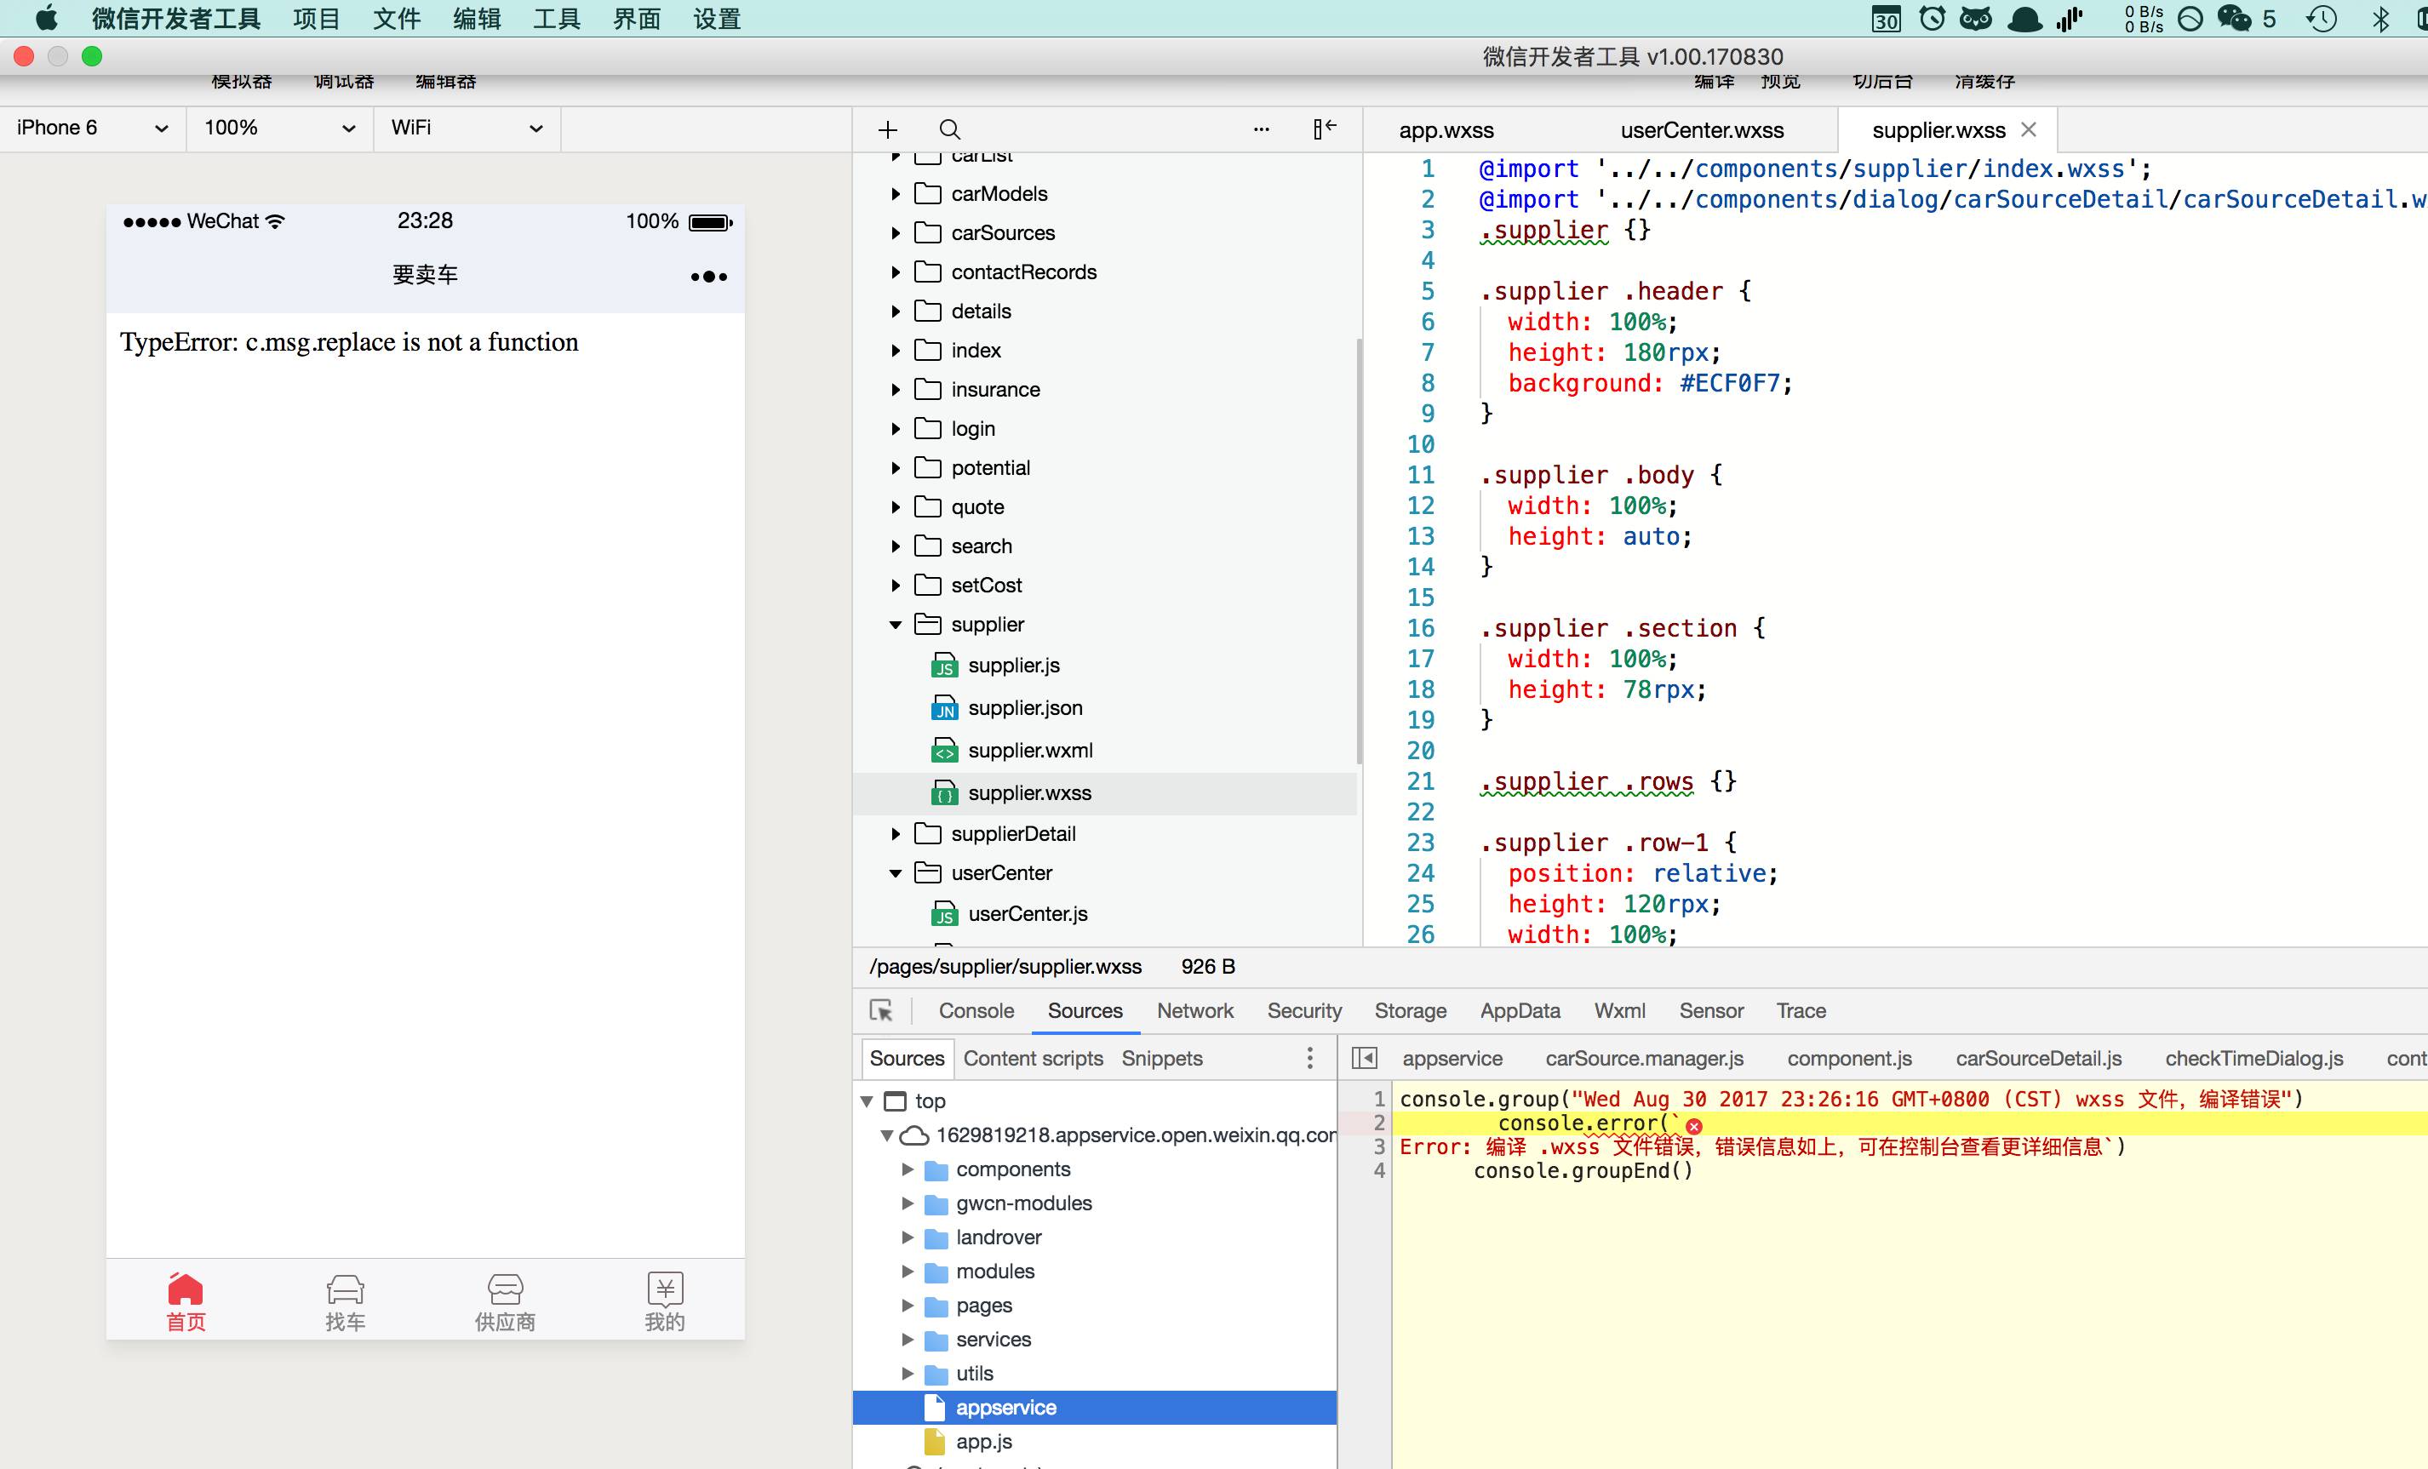Collapse file tree panel icon
The image size is (2428, 1469).
click(1325, 129)
